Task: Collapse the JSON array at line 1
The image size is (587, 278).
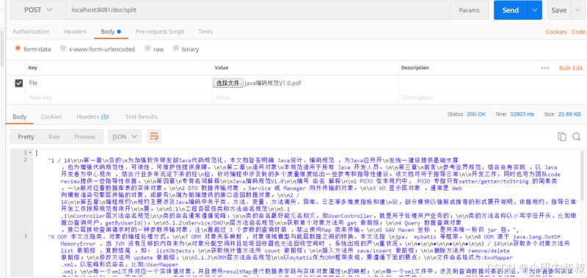Action: (x=30, y=153)
